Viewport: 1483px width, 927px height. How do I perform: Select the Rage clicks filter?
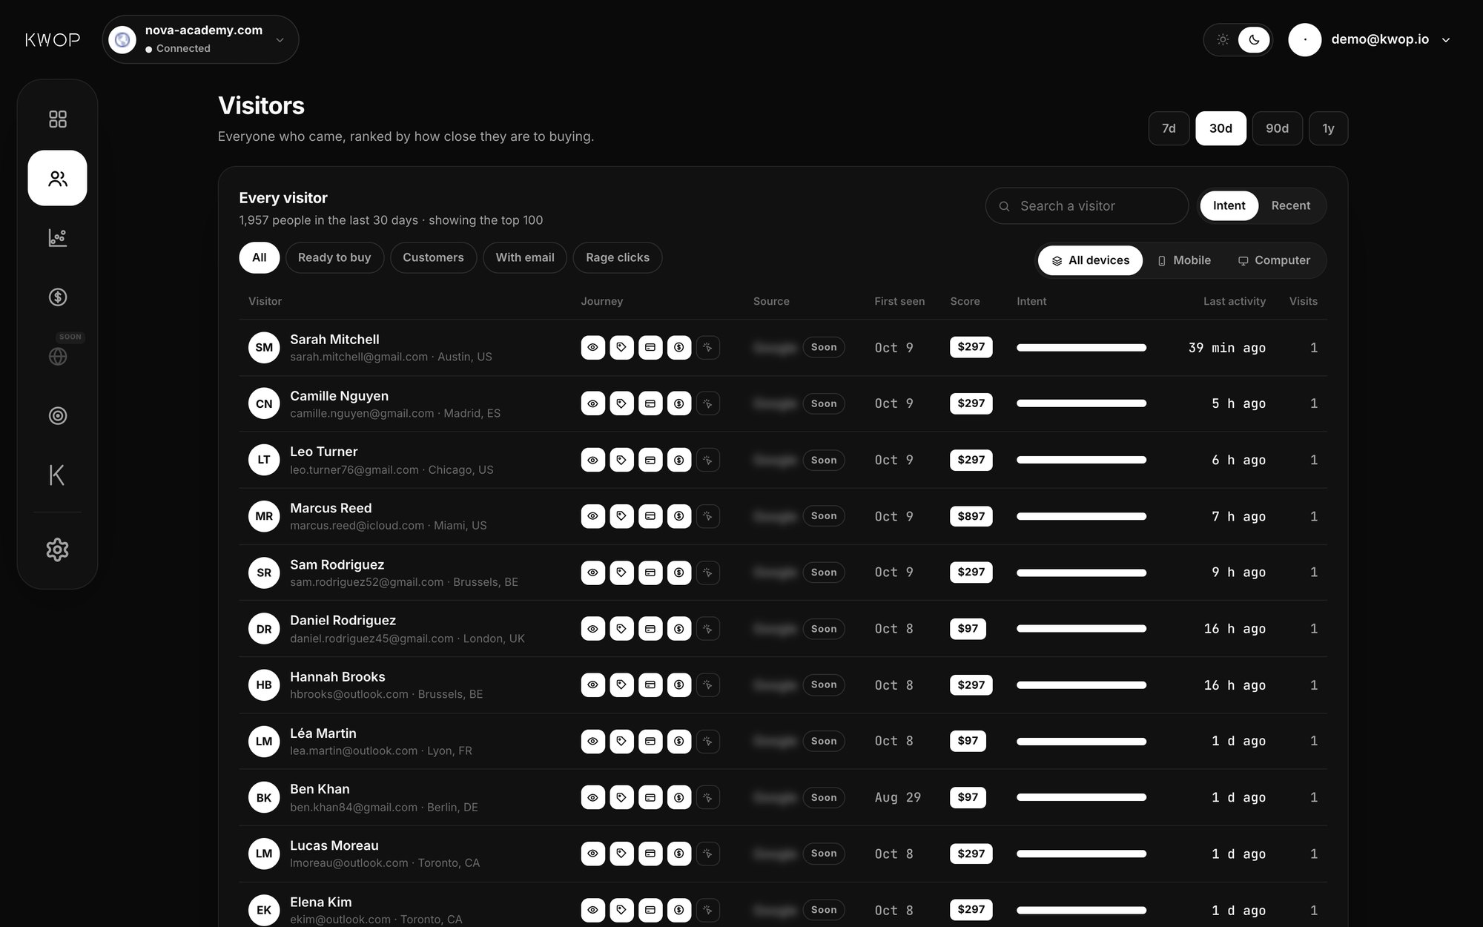click(618, 257)
